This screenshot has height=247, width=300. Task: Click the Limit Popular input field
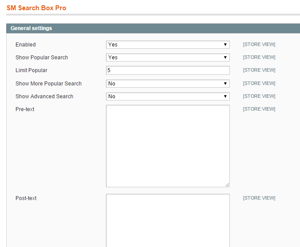coord(168,70)
